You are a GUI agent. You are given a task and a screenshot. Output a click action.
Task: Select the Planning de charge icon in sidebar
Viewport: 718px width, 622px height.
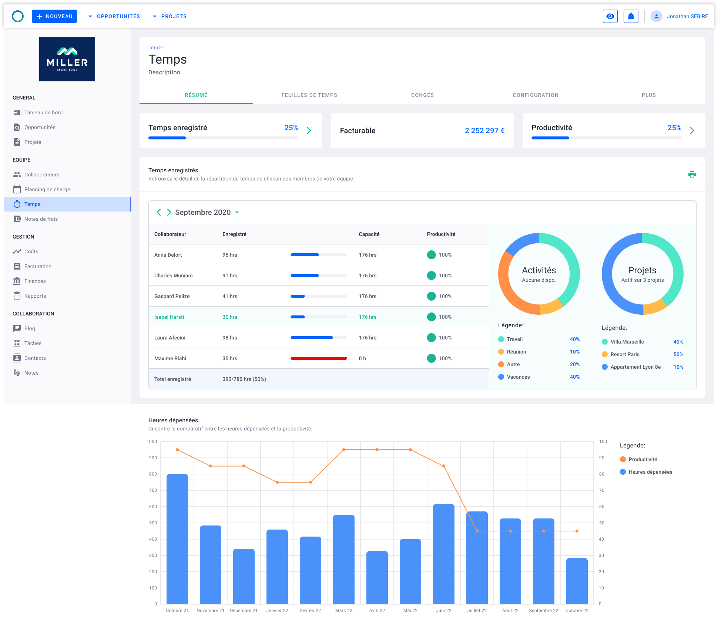click(17, 189)
